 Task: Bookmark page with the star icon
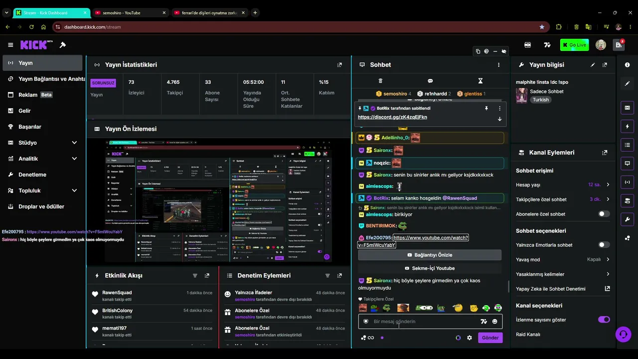tap(542, 27)
